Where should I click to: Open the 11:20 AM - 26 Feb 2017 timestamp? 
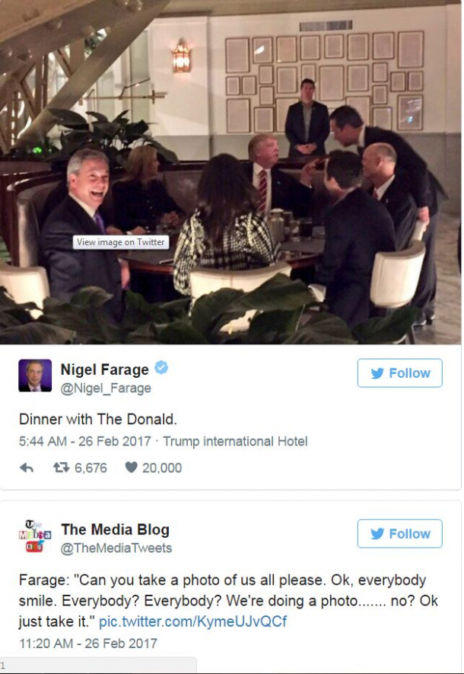88,644
